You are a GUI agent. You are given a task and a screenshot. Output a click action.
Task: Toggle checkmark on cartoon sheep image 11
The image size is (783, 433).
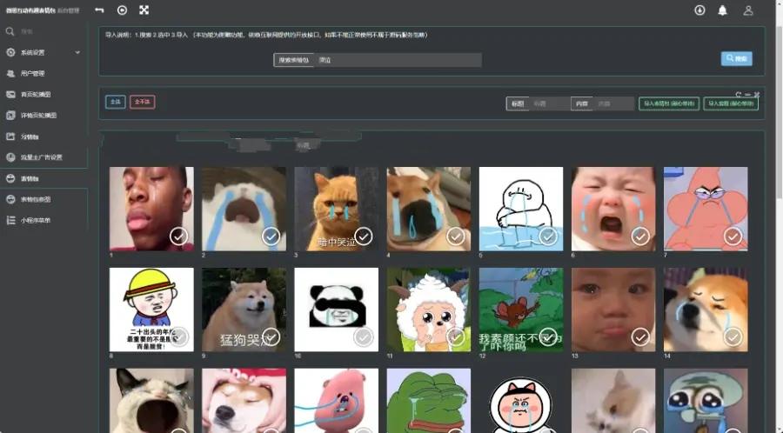pyautogui.click(x=455, y=337)
